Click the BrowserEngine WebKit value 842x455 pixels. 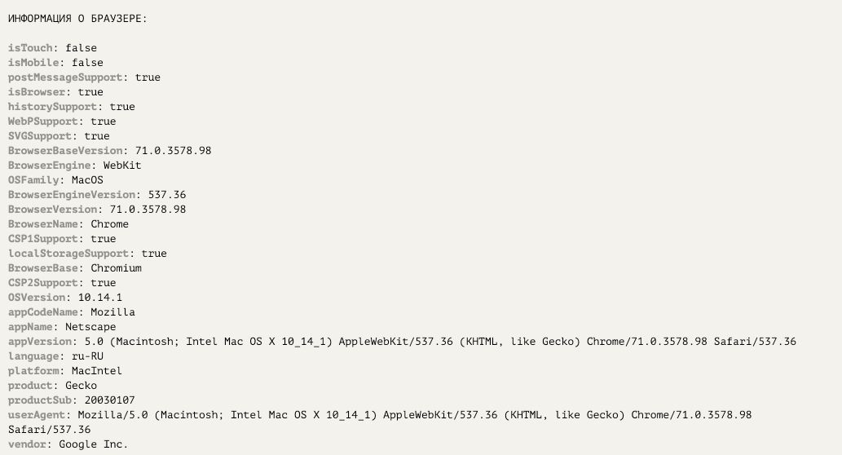click(122, 166)
